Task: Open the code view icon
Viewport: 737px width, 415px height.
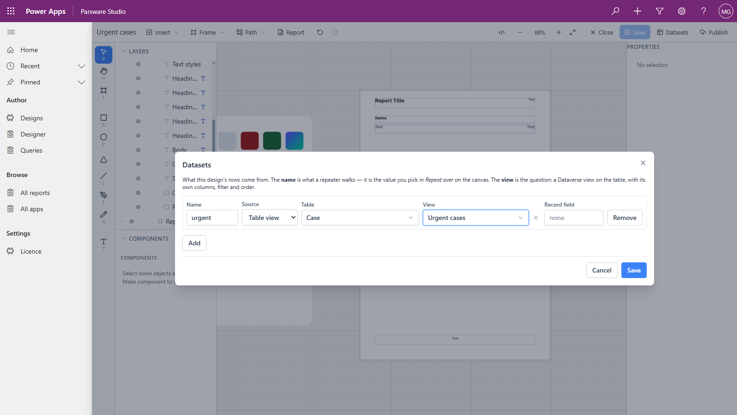Action: click(502, 32)
